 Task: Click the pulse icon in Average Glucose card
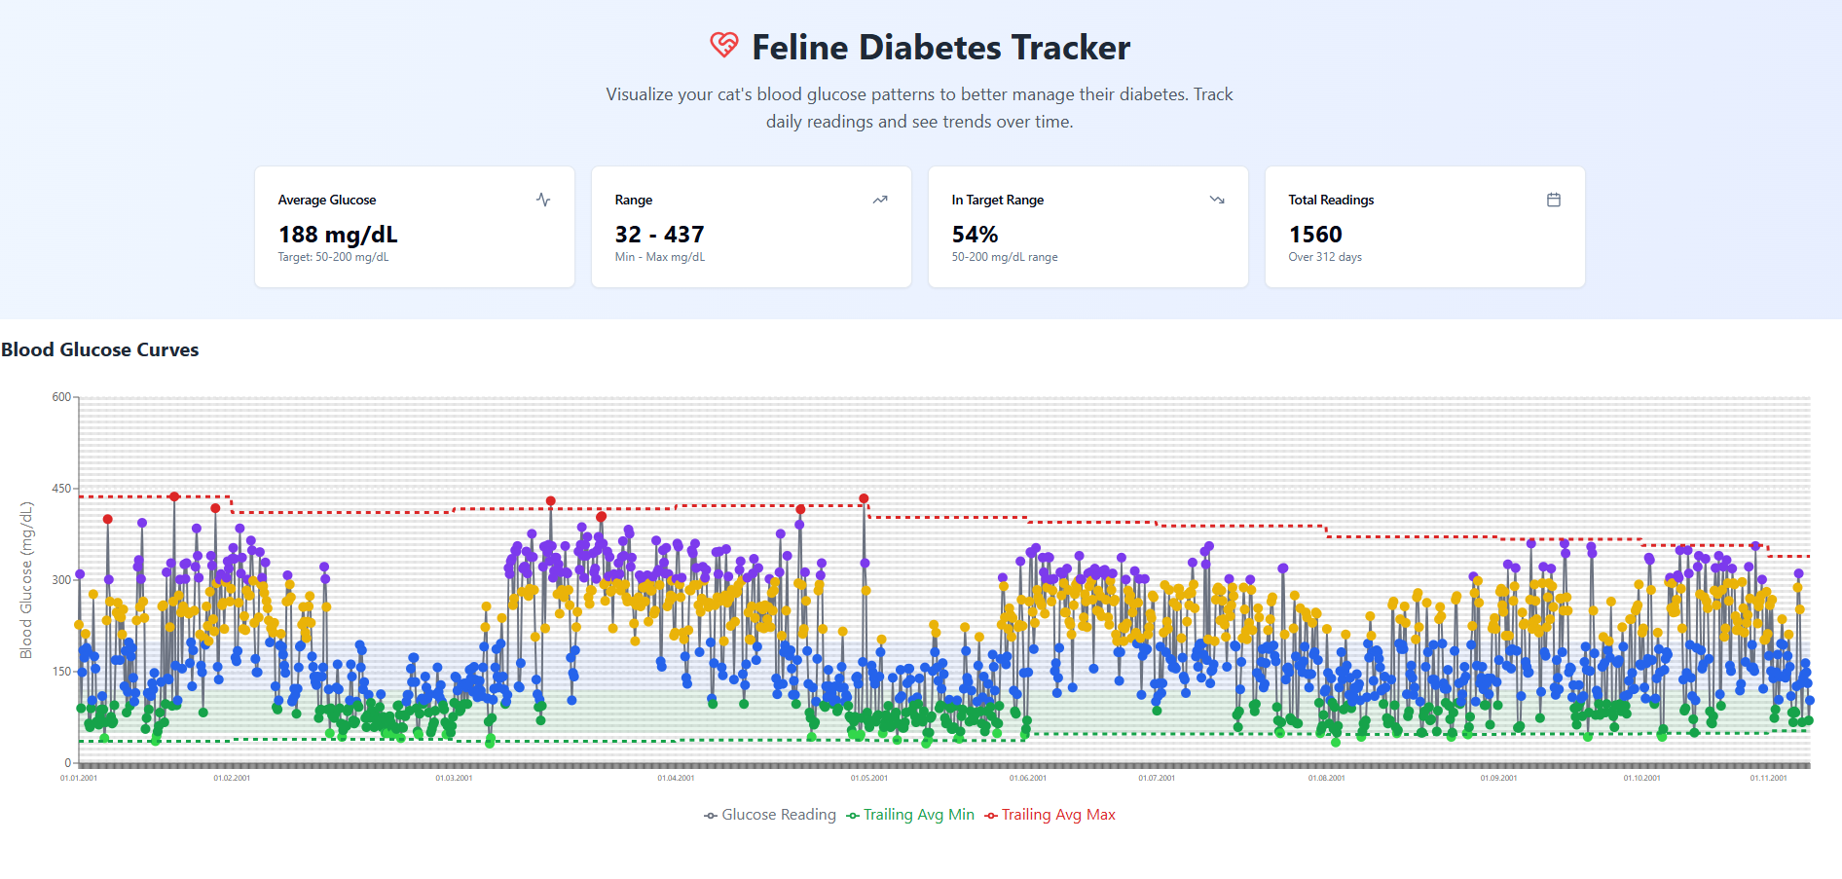543,200
